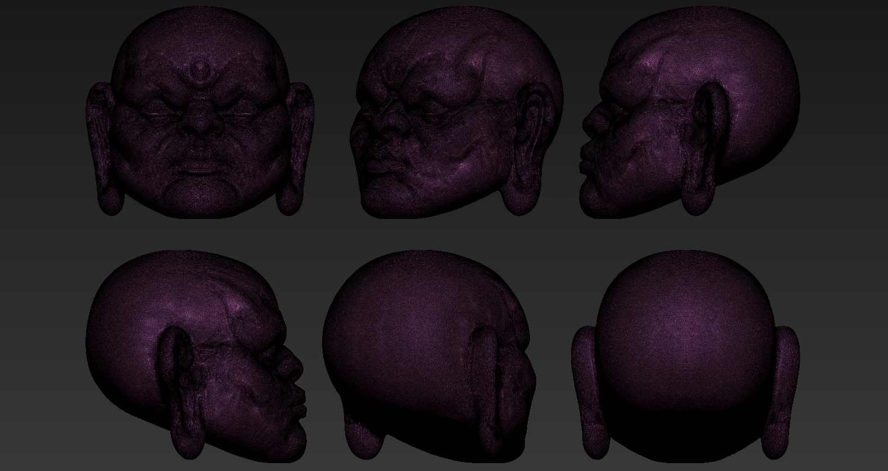
Task: Select the back-of-head render showing both ears
Action: pos(686,356)
